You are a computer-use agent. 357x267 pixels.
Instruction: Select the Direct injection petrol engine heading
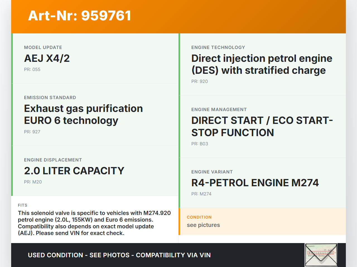262,64
